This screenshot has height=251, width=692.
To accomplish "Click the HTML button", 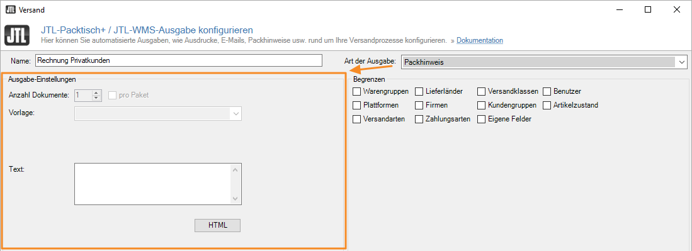I will [218, 225].
